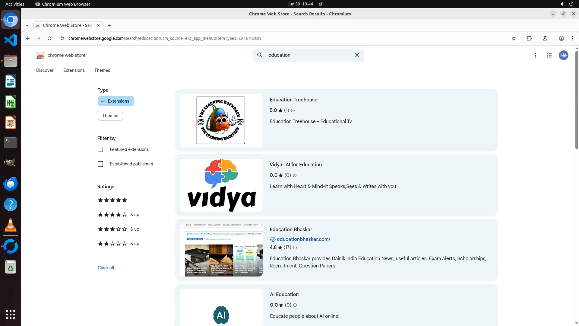Clear the education search text
This screenshot has width=579, height=326.
click(357, 55)
